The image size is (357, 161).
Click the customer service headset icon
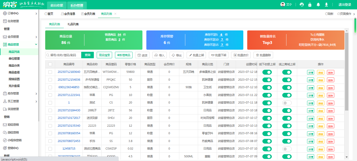[x=302, y=5]
